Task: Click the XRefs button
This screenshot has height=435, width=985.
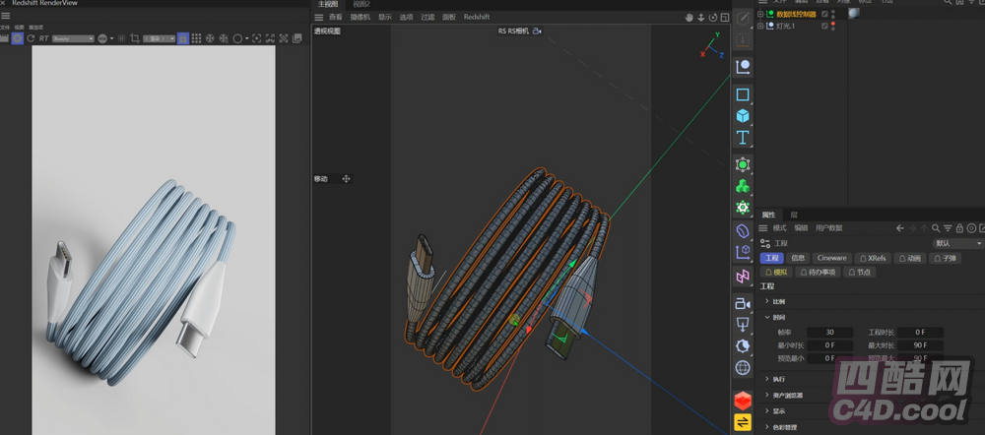Action: click(873, 258)
